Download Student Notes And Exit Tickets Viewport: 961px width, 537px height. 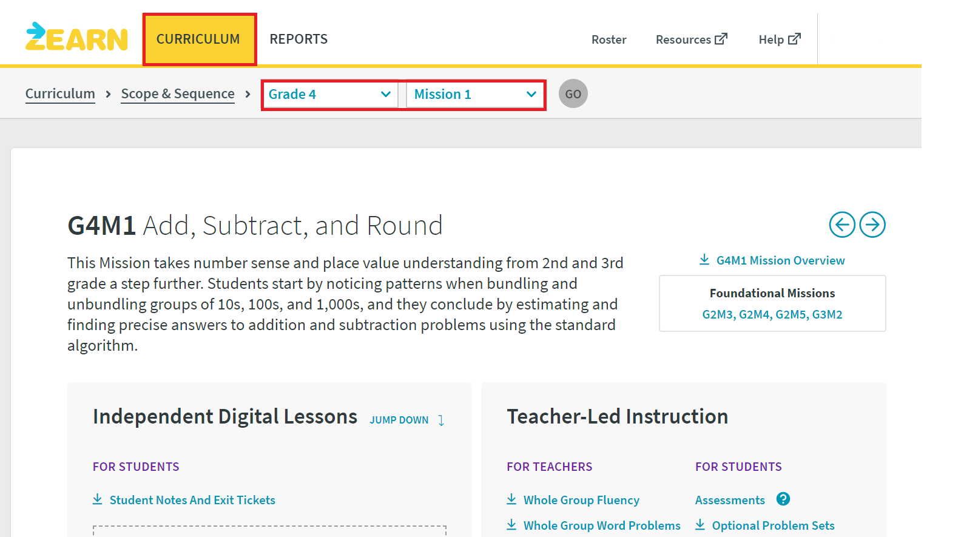(x=184, y=500)
